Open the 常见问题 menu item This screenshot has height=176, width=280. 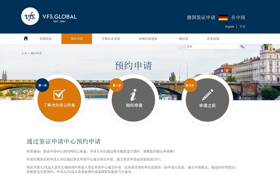pyautogui.click(x=213, y=39)
